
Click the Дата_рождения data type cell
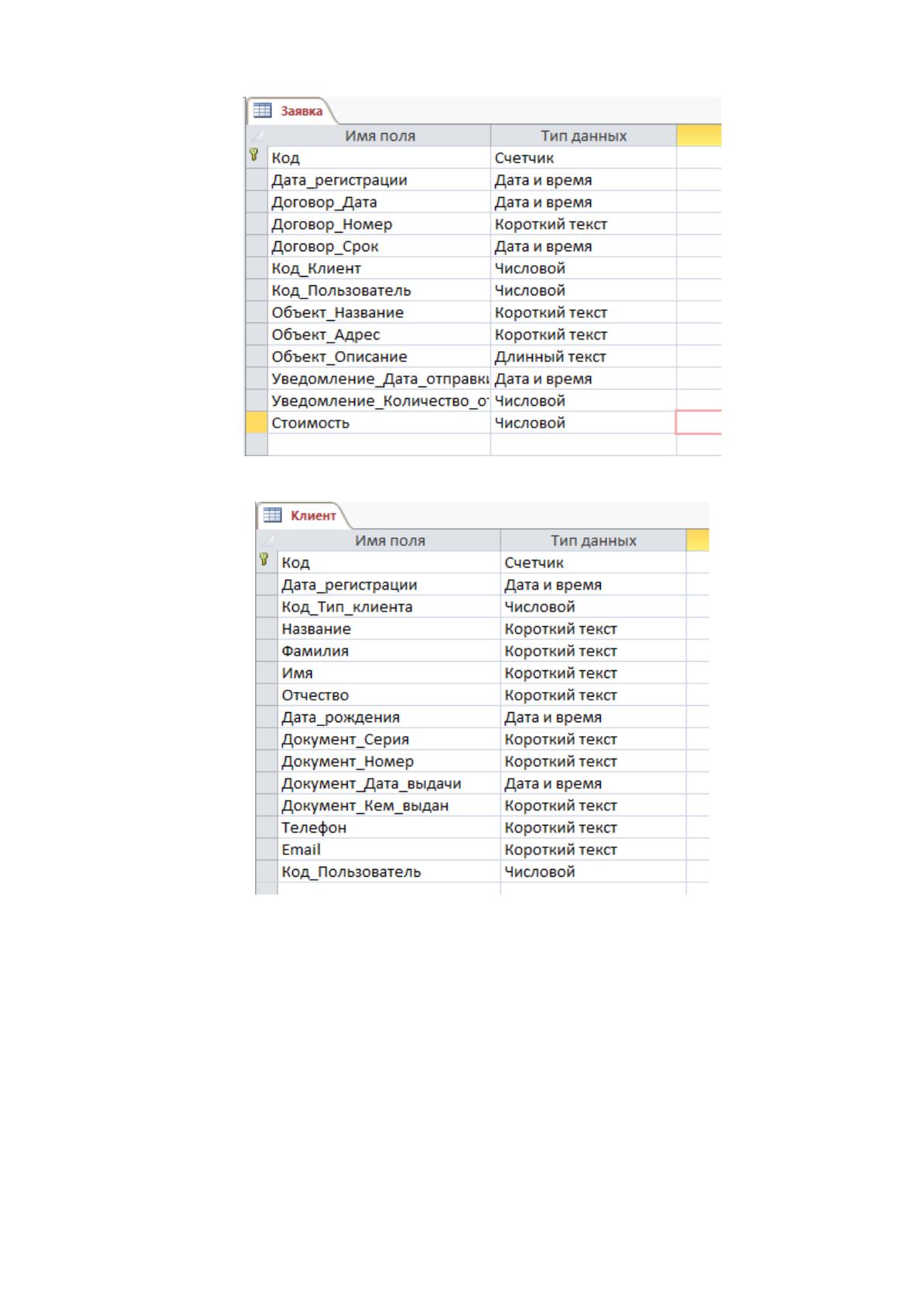click(x=593, y=717)
